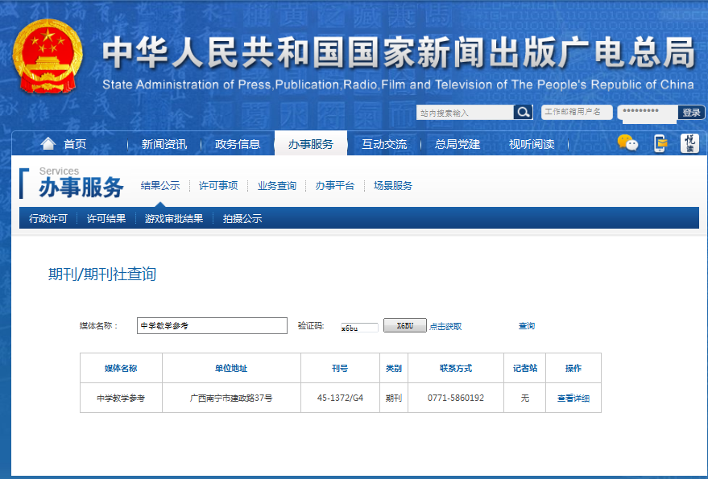The width and height of the screenshot is (708, 479).
Task: Select the 期刊 category cell
Action: pos(394,398)
